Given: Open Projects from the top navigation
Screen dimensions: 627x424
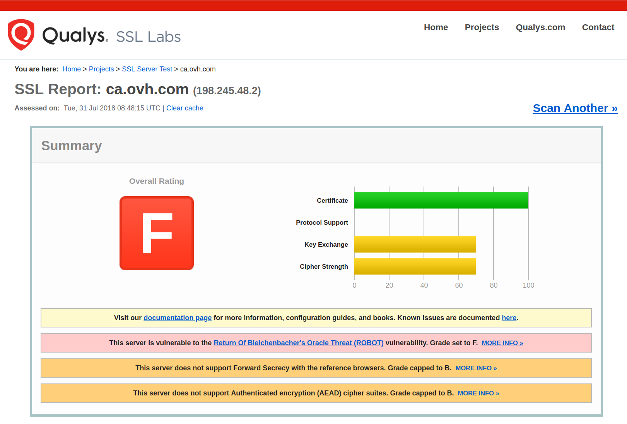Looking at the screenshot, I should coord(482,27).
